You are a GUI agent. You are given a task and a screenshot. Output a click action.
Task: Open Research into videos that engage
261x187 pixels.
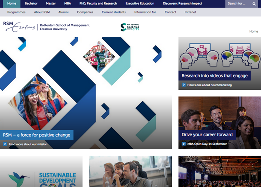click(215, 76)
